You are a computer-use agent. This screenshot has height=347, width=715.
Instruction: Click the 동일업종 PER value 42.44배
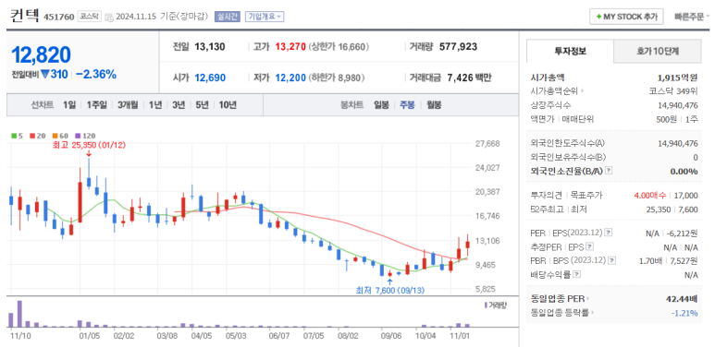coord(682,299)
